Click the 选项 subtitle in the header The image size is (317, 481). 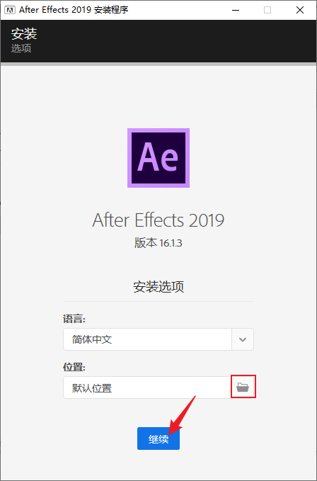(21, 48)
